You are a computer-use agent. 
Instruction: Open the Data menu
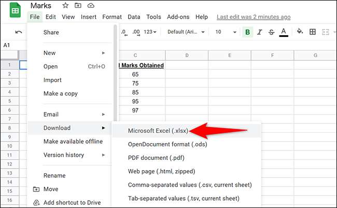(134, 17)
